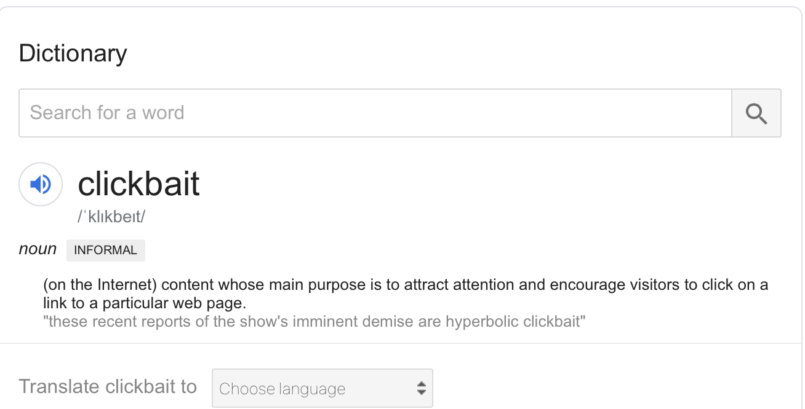Click the first line of the definition
Screen dimensions: 805x409
point(406,286)
